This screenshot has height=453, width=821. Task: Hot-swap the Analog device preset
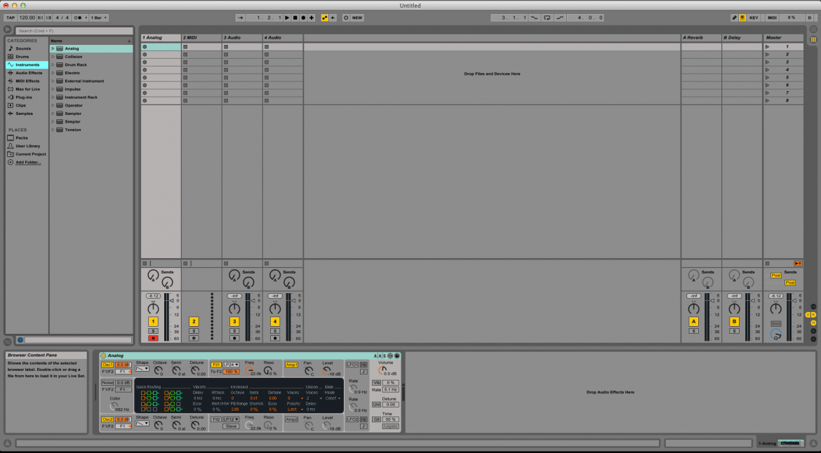pos(389,356)
